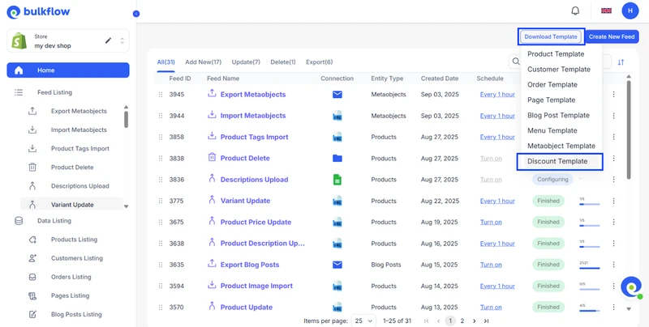Click the folder connection icon for Product Delete

337,158
